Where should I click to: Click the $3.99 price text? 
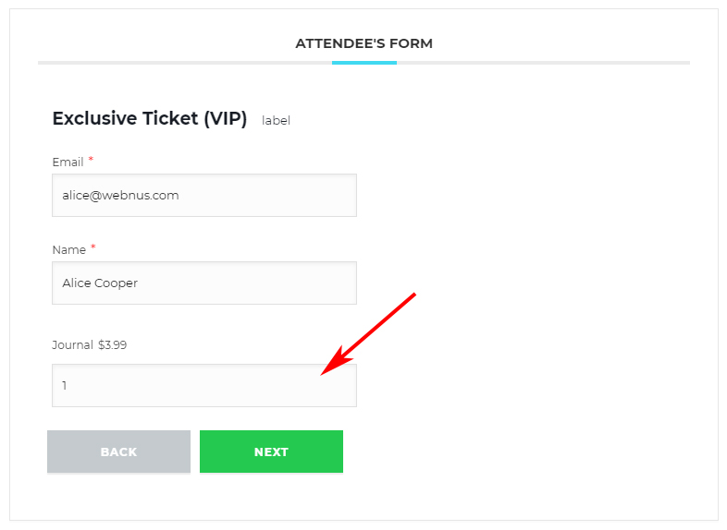112,344
